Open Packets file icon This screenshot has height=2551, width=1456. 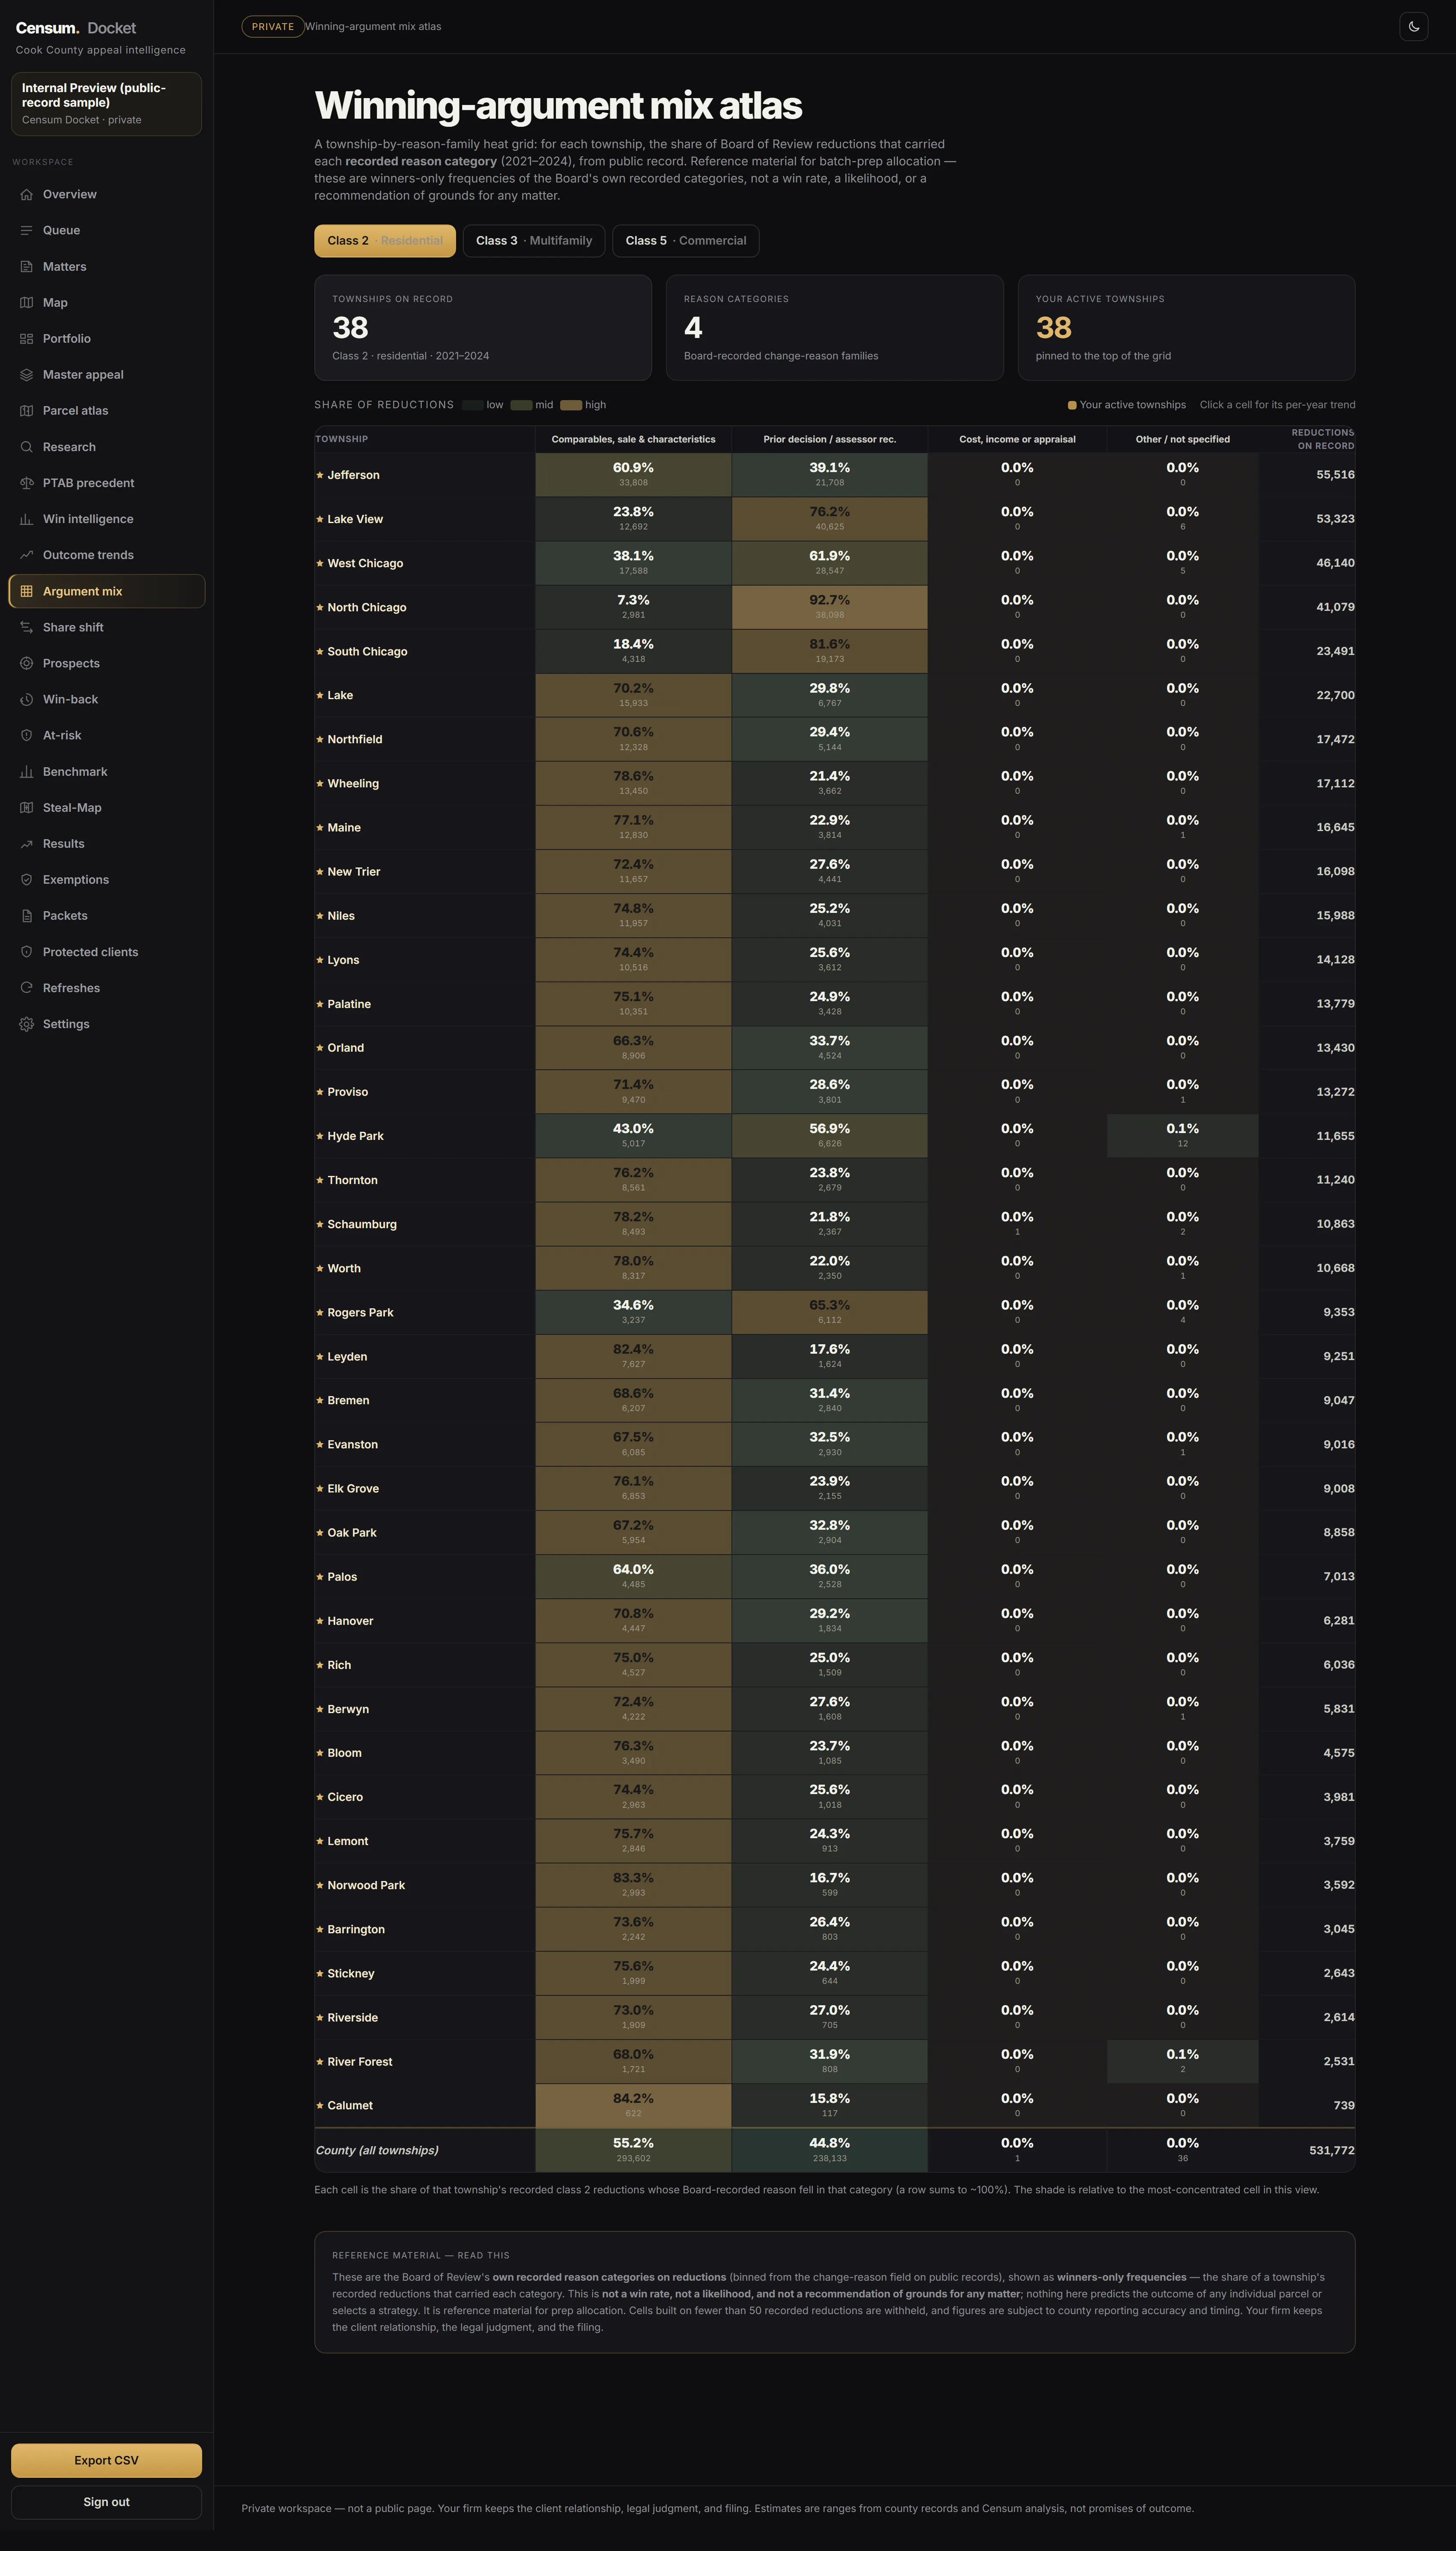tap(27, 916)
